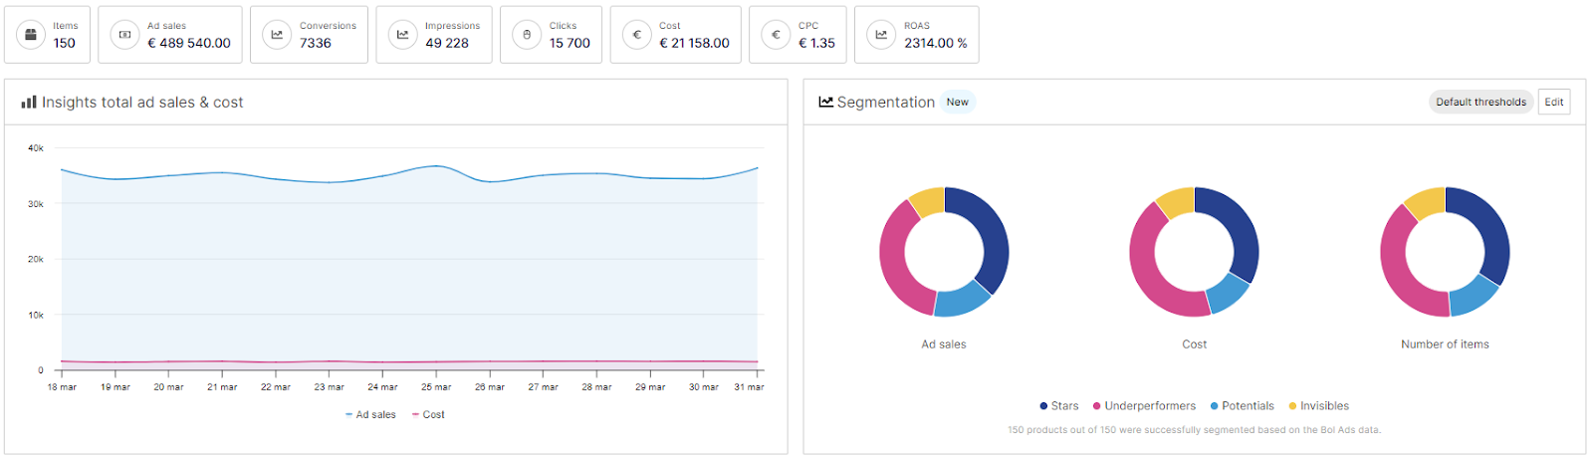
Task: Click the Conversions chart icon
Action: pos(277,35)
